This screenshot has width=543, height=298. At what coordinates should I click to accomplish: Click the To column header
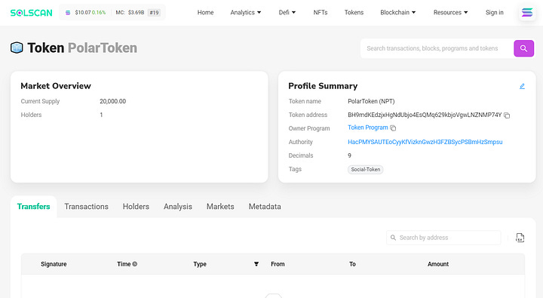[x=352, y=264]
